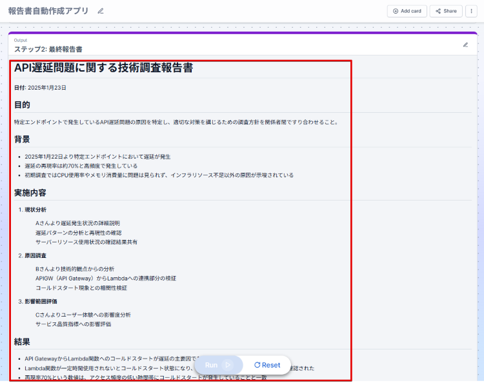Image resolution: width=484 pixels, height=383 pixels.
Task: Click the pencil icon beside the app title
Action: click(x=100, y=11)
